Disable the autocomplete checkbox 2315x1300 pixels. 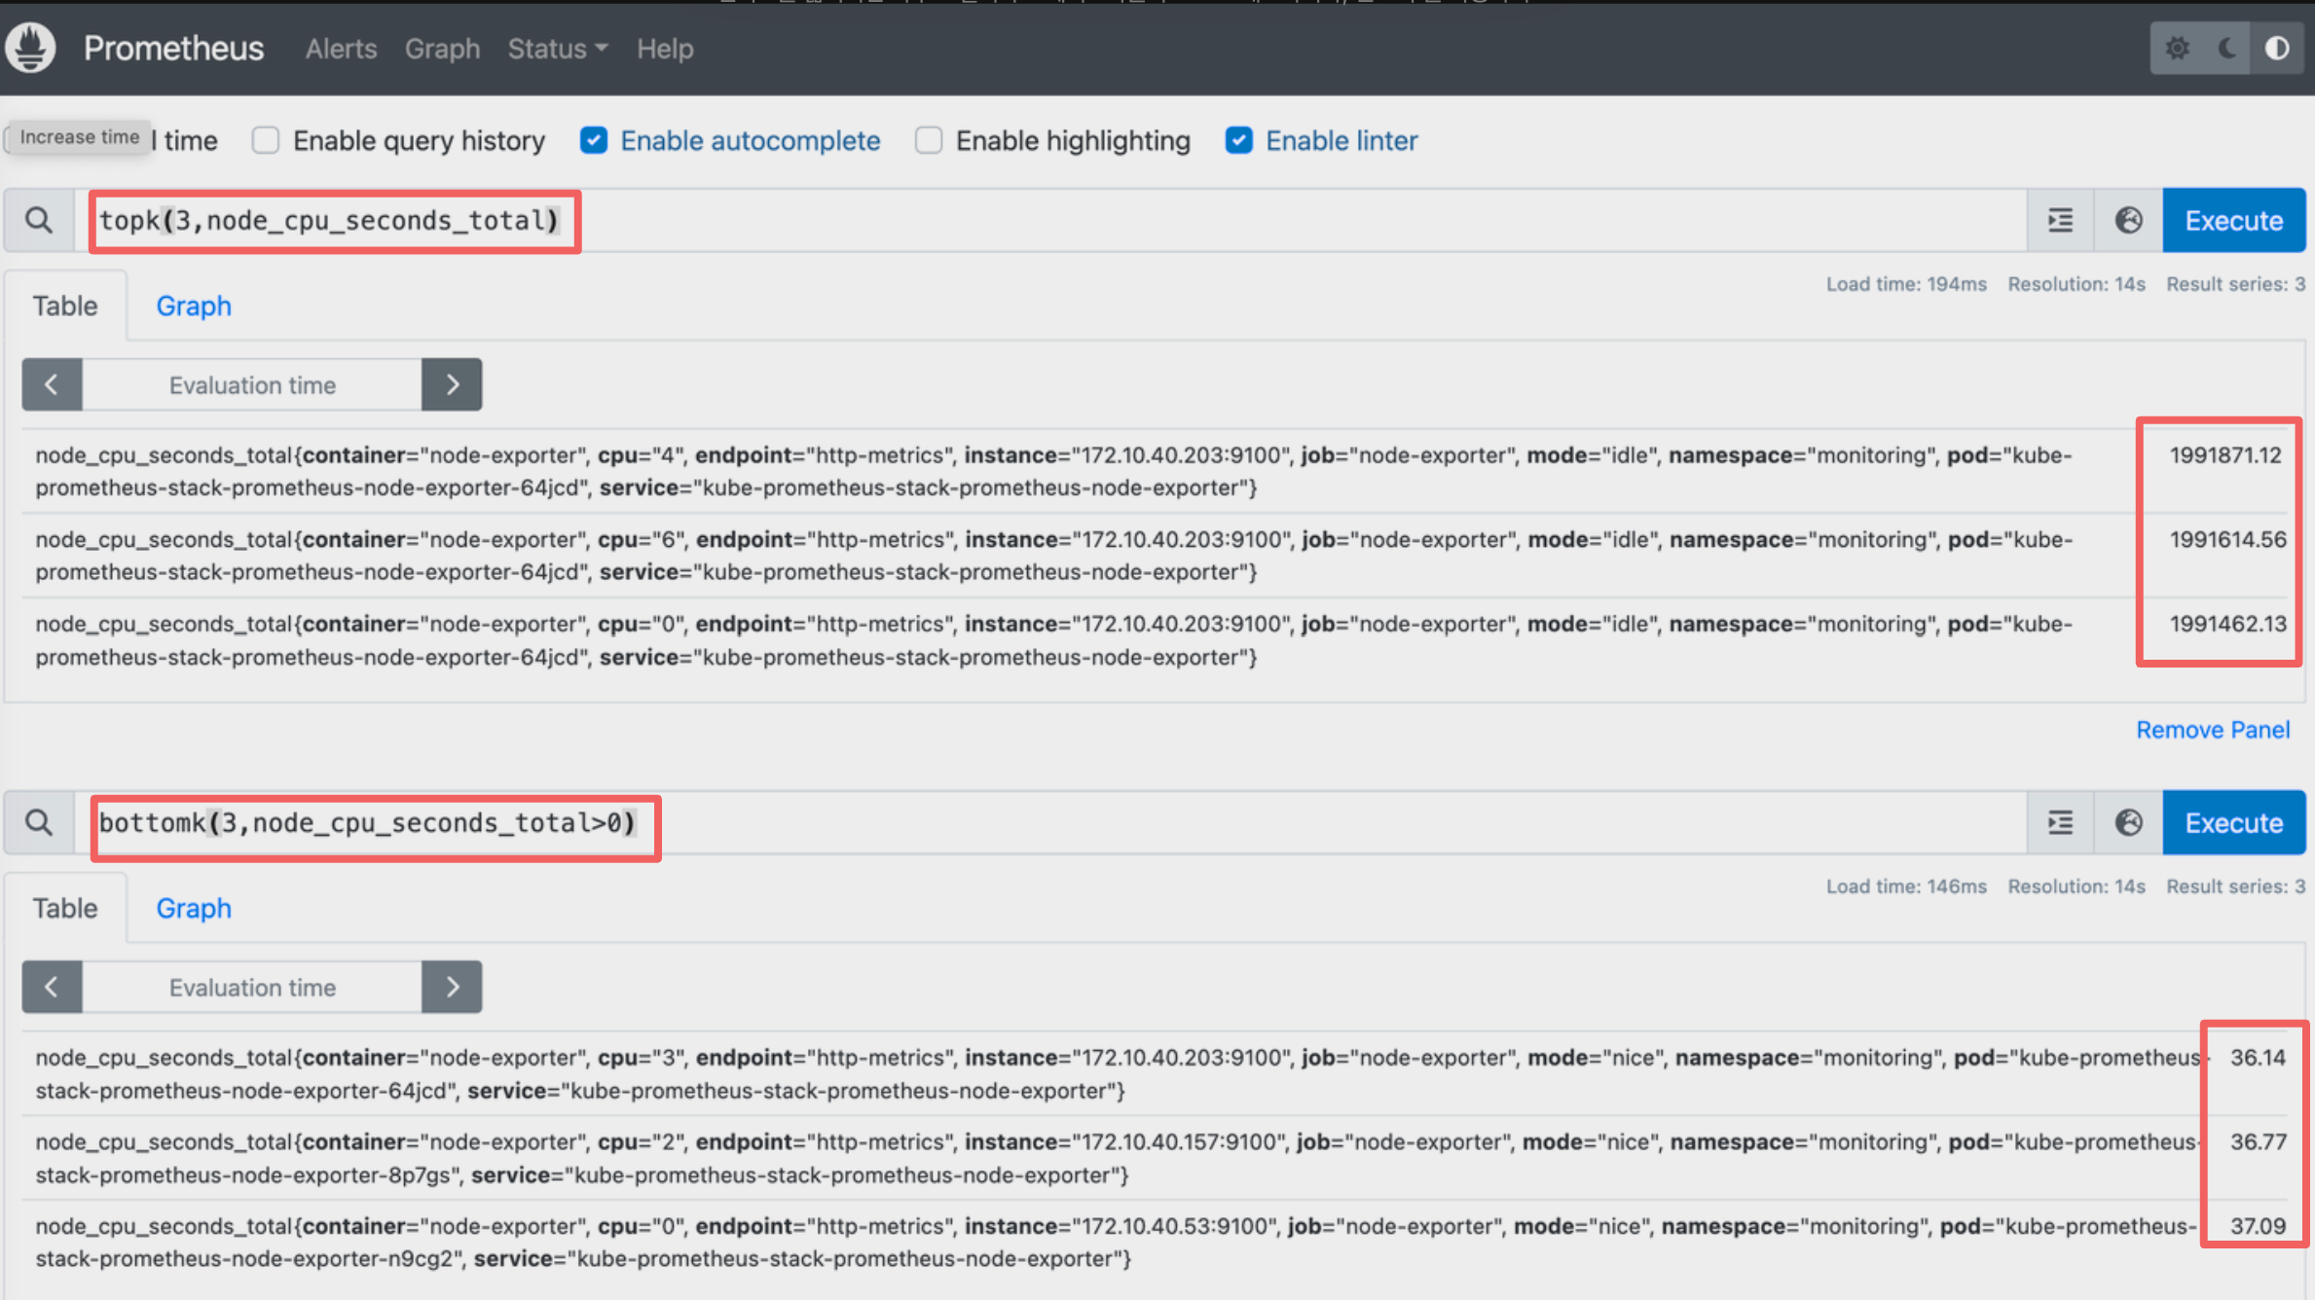point(594,141)
